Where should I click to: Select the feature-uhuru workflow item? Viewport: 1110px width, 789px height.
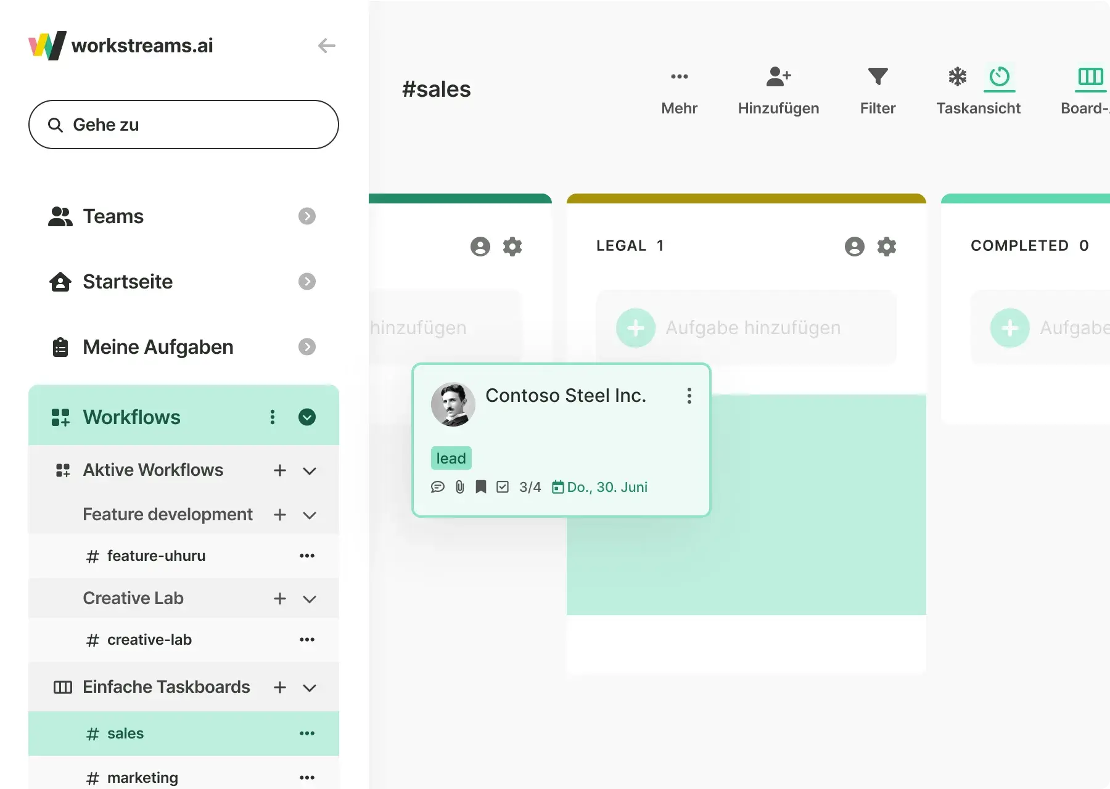(156, 556)
